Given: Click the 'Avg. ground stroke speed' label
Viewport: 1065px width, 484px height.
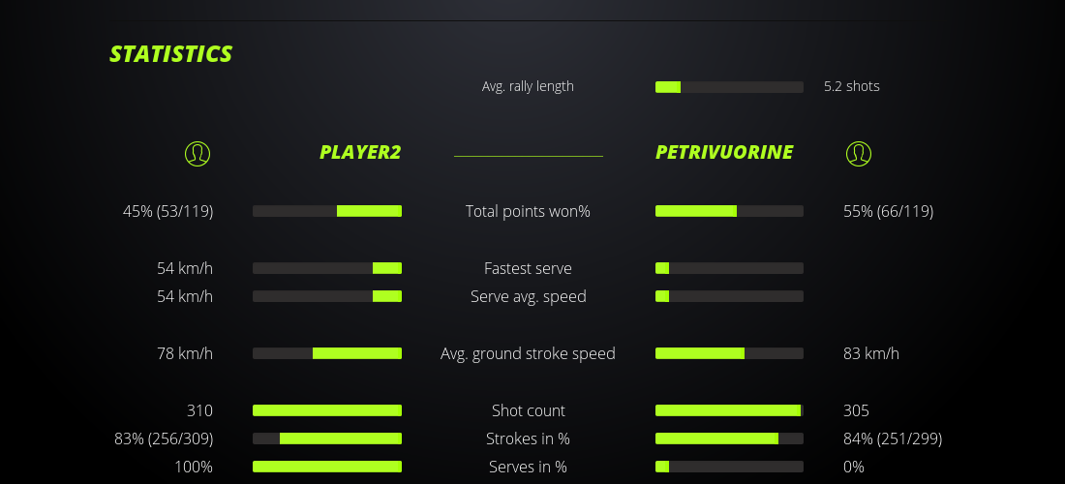Looking at the screenshot, I should [528, 353].
